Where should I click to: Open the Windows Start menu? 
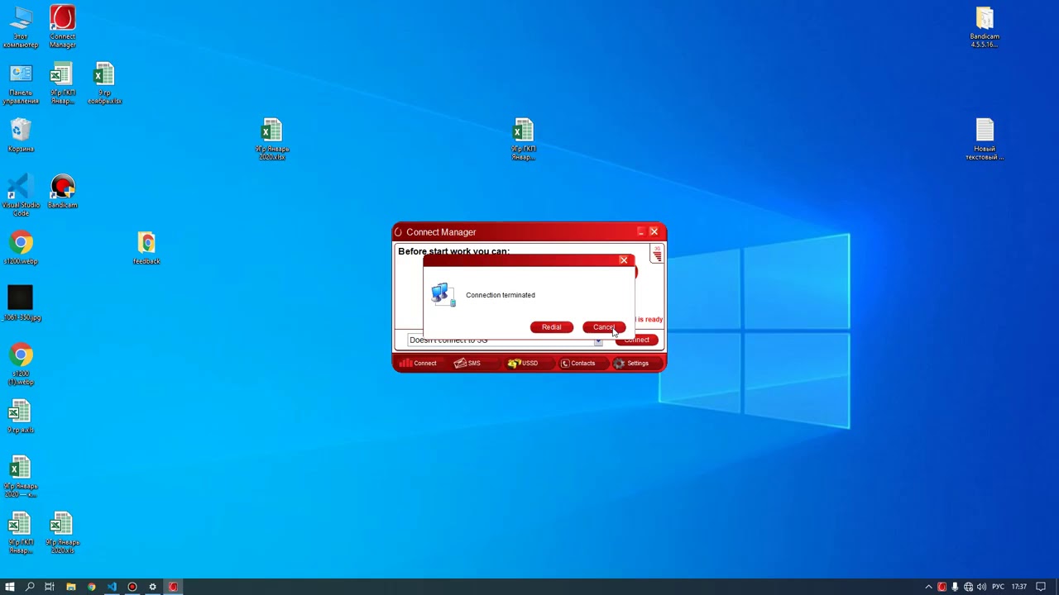pos(10,587)
